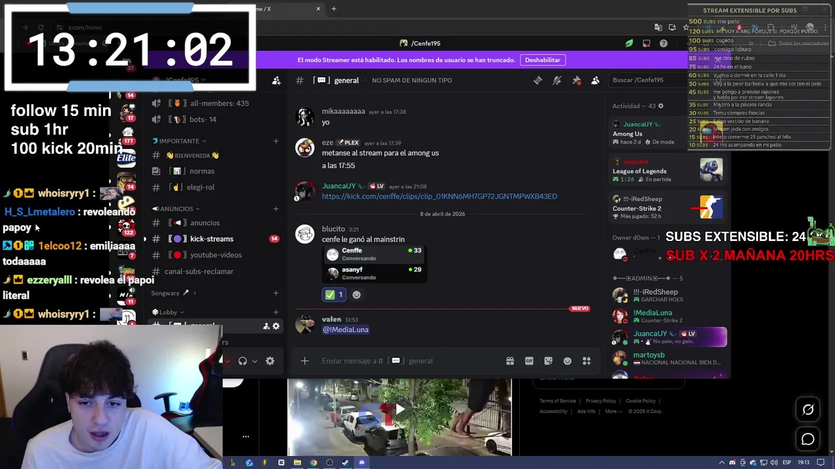Add a channel to the ANUNCIOS category
The height and width of the screenshot is (469, 835).
(x=275, y=208)
